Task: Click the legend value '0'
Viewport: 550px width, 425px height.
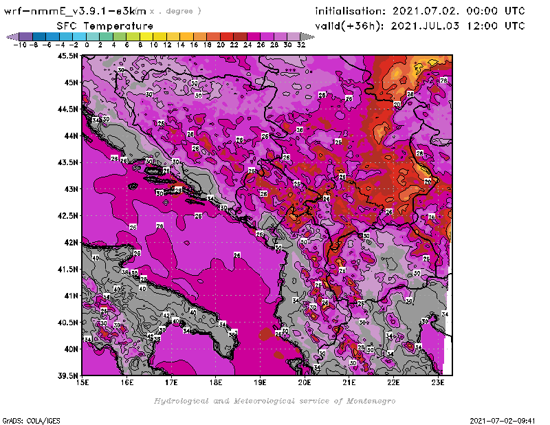Action: [x=87, y=45]
